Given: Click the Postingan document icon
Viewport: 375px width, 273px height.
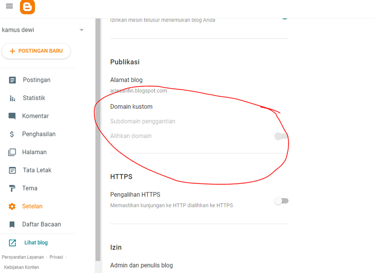Looking at the screenshot, I should pos(12,80).
